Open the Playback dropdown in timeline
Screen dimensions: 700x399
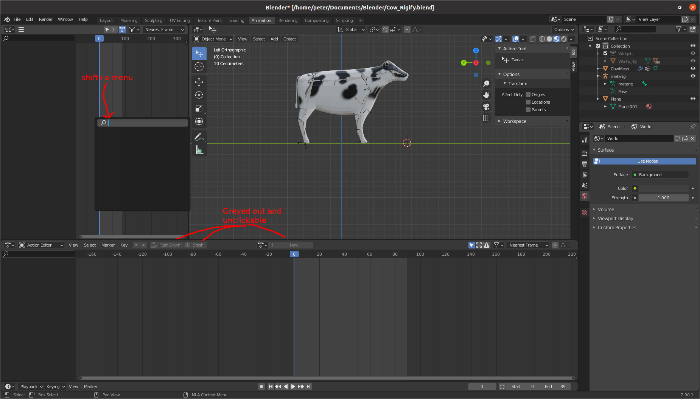click(31, 387)
